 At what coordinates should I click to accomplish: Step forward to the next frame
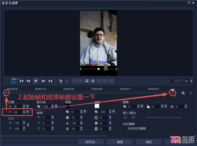[x=43, y=81]
